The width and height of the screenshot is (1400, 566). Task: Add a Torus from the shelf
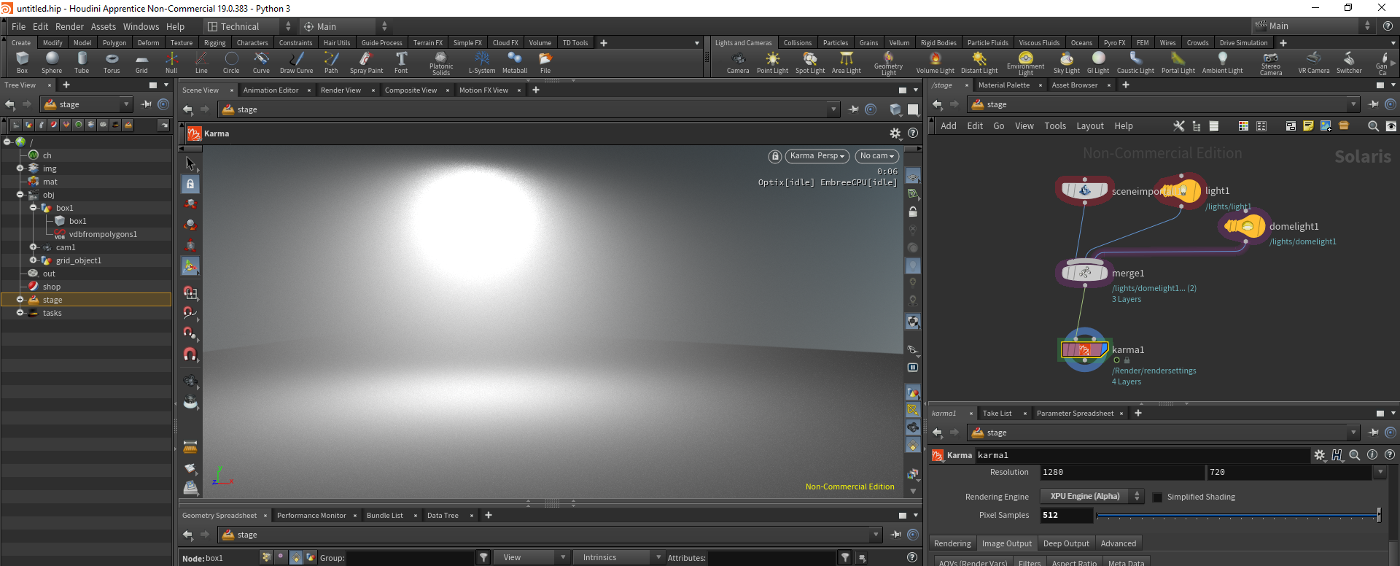click(x=112, y=63)
